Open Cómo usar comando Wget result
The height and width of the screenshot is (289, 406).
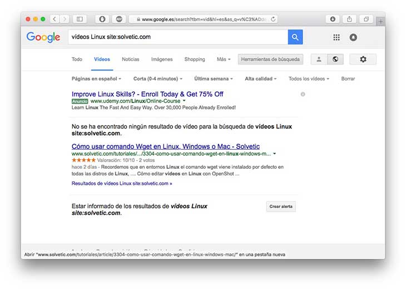pos(166,146)
